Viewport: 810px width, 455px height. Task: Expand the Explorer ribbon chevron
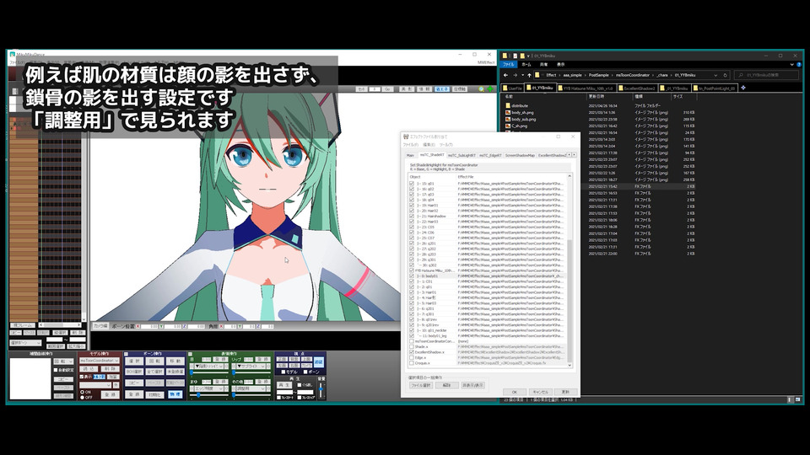click(792, 65)
